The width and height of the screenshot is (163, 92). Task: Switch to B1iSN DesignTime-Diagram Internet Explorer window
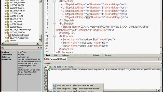click(x=78, y=89)
